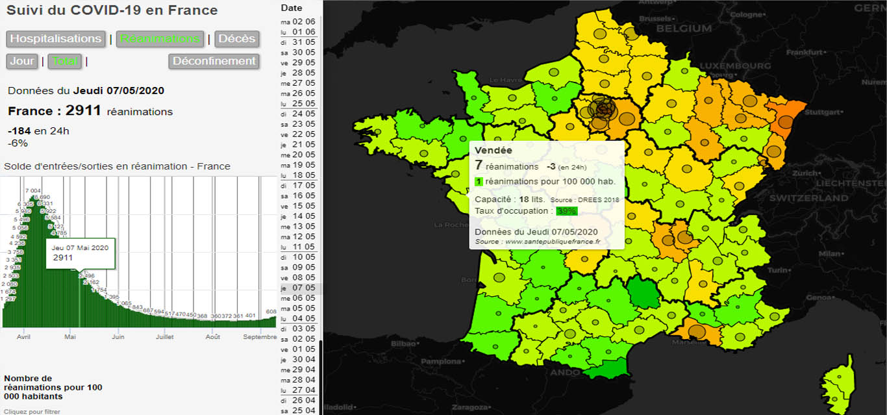Select date ma 02 06 in list
The width and height of the screenshot is (887, 415).
tap(299, 21)
